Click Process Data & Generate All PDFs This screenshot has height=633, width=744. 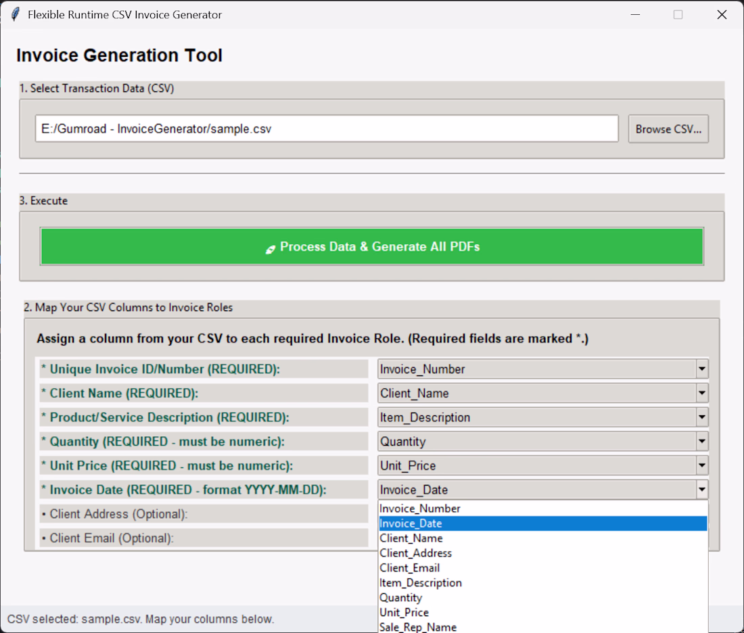[371, 247]
